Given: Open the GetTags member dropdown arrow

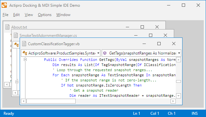Looking at the screenshot, I should point(179,53).
